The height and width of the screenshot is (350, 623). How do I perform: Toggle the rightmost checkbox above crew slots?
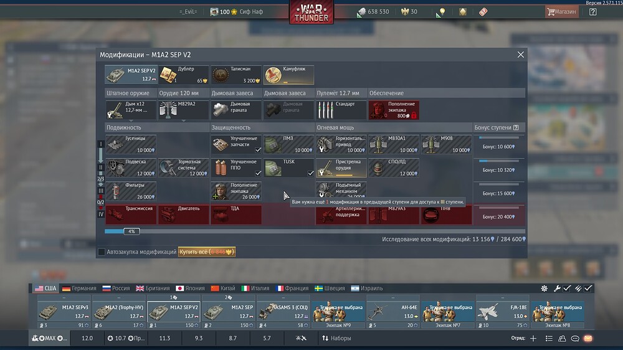588,288
